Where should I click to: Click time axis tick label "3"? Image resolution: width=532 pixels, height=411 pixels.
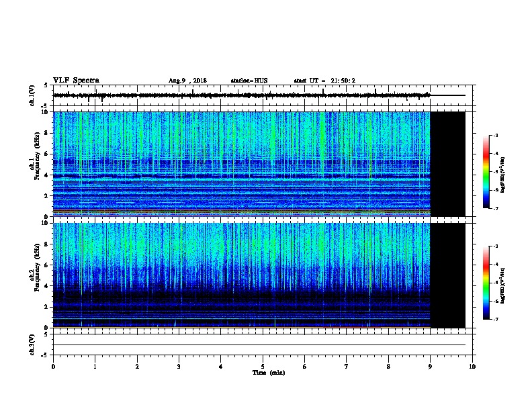[x=179, y=367]
